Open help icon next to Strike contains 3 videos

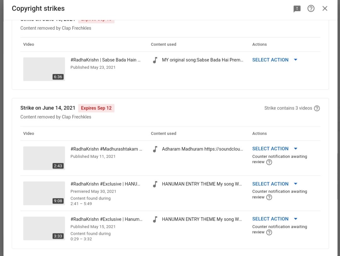pyautogui.click(x=317, y=108)
